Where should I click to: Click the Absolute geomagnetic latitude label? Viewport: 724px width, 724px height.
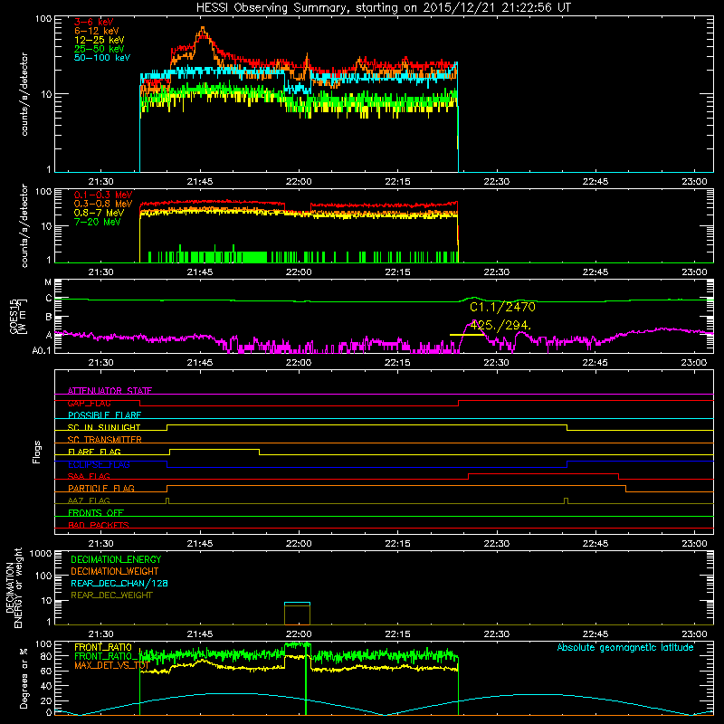(625, 648)
